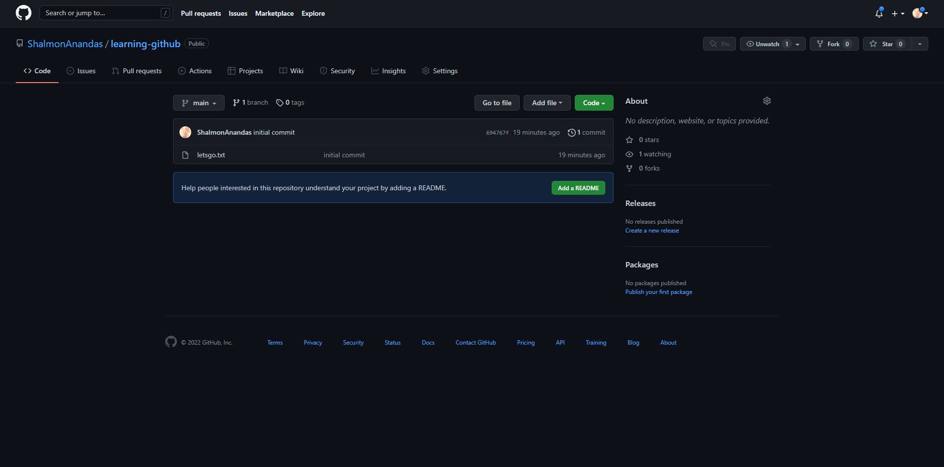This screenshot has width=944, height=467.
Task: Fork the repository
Action: point(834,44)
